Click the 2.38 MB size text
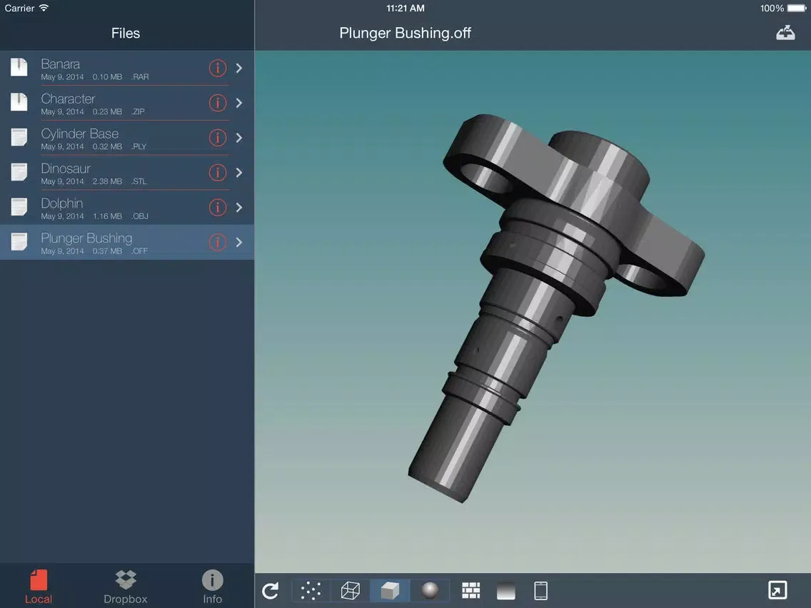Viewport: 811px width, 608px height. 107,181
